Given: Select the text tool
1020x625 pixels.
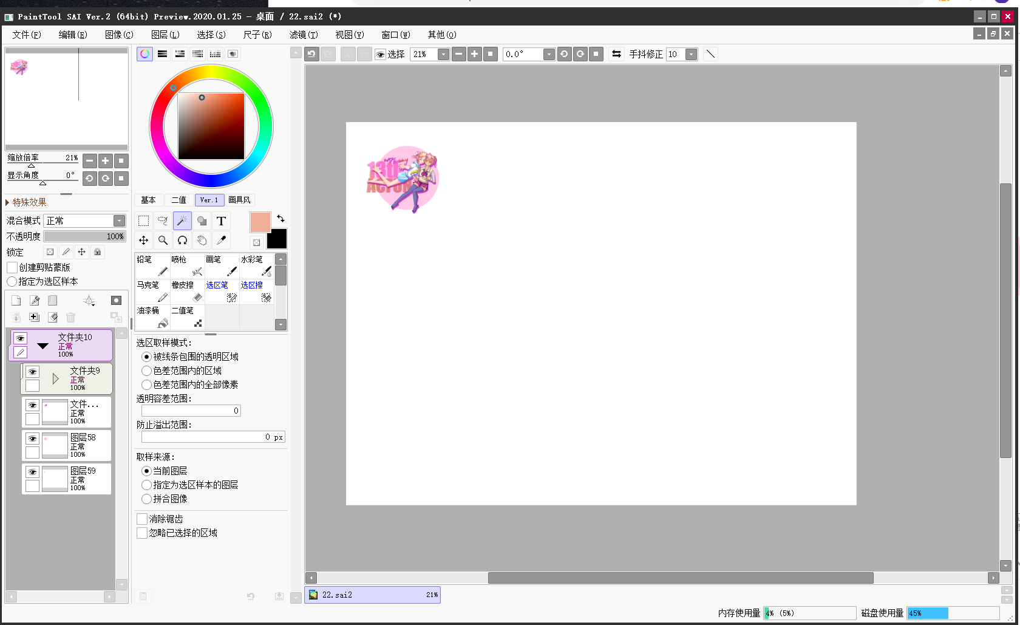Looking at the screenshot, I should 221,221.
